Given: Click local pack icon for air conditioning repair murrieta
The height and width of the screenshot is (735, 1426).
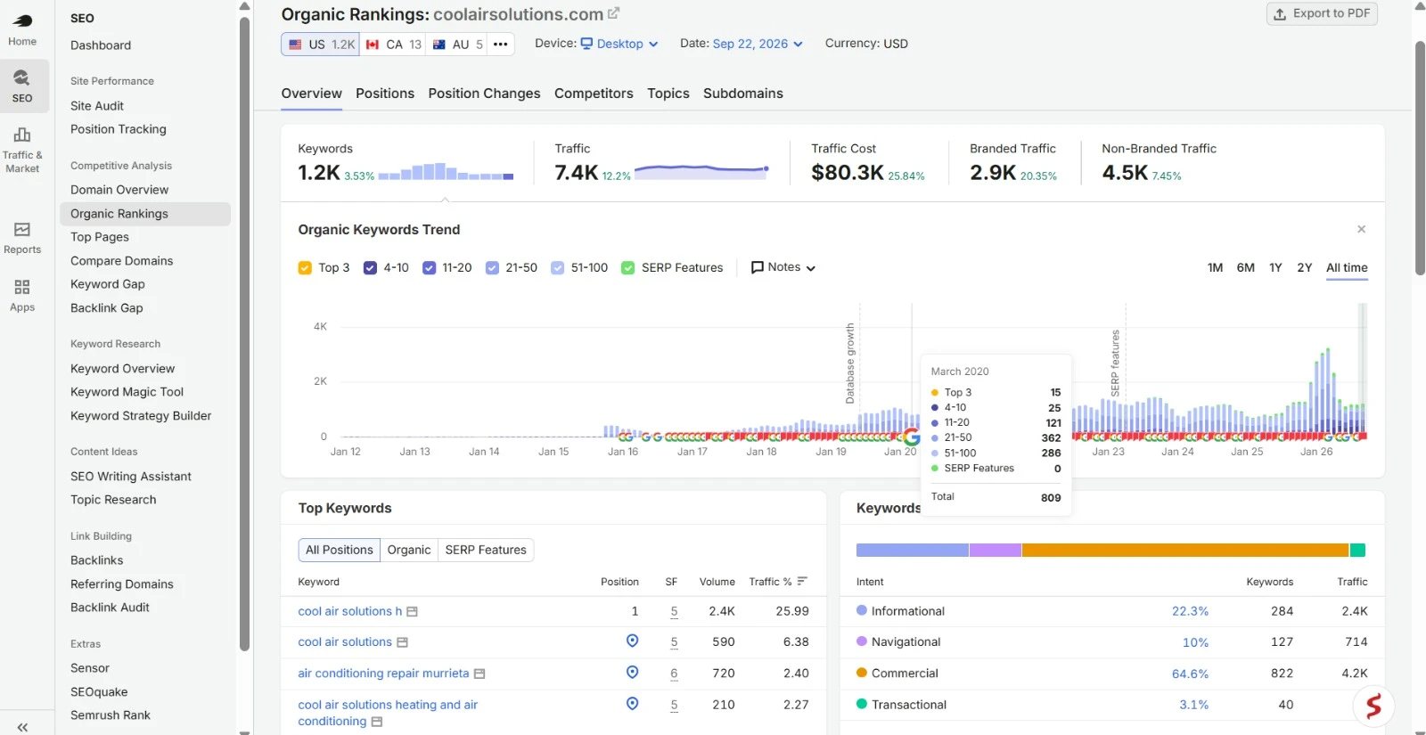Looking at the screenshot, I should pyautogui.click(x=632, y=672).
